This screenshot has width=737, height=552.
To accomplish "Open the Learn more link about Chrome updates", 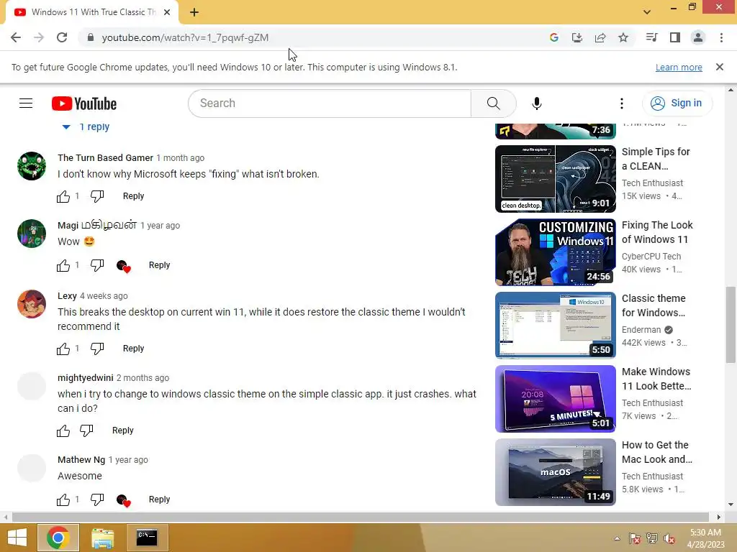I will coord(679,67).
